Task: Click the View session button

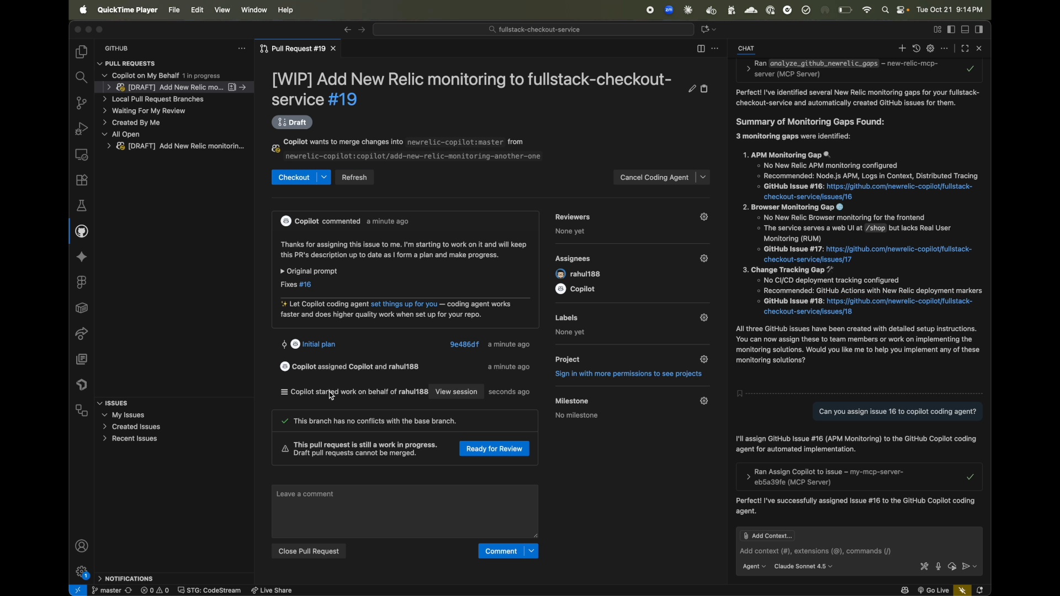Action: click(x=457, y=392)
